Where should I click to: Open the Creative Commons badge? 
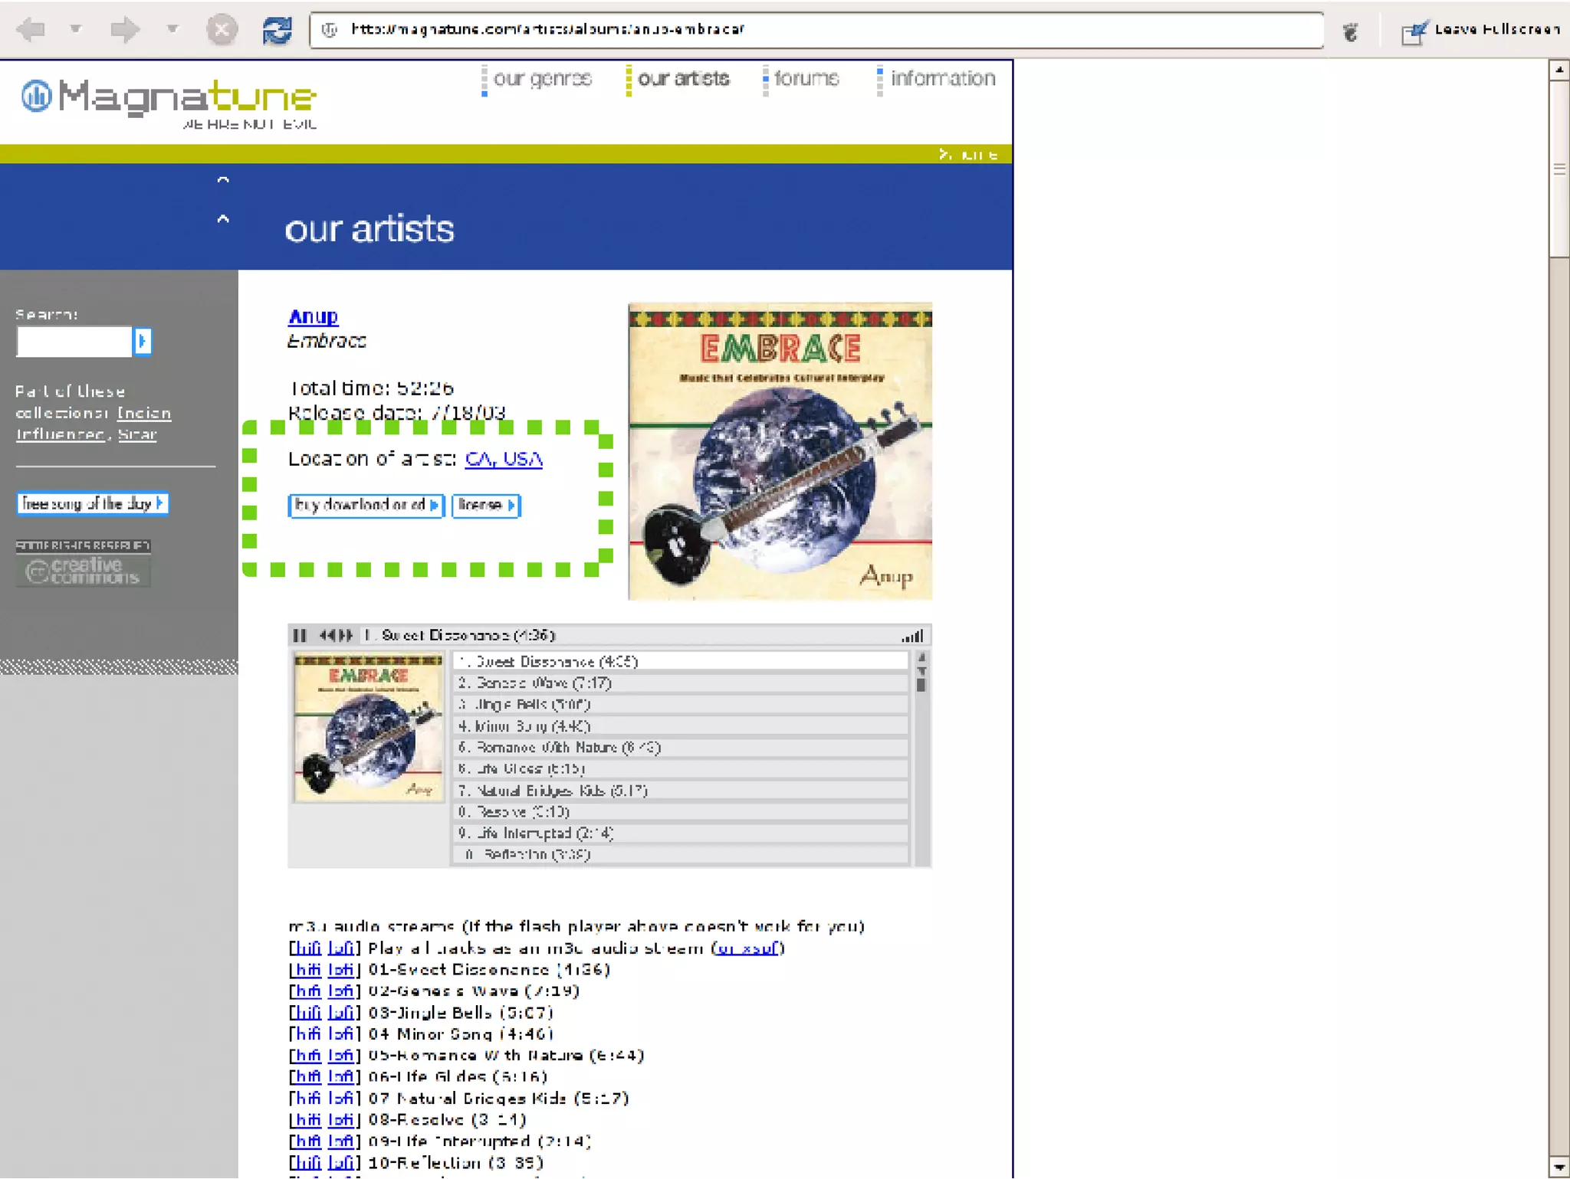coord(84,569)
